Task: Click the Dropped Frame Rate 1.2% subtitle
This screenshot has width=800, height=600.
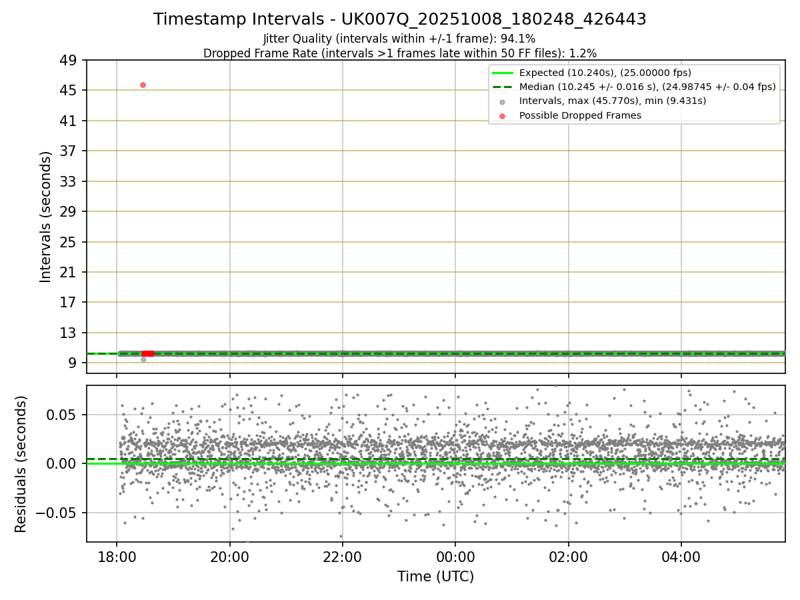Action: click(x=400, y=53)
